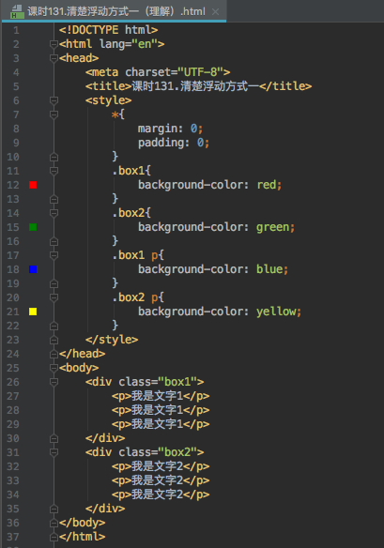Screen dimensions: 384x548
Task: Click the lang="en" attribute text
Action: pos(129,44)
